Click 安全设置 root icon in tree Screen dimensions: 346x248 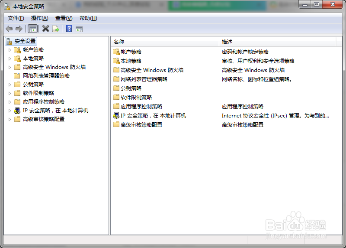[x=9, y=41]
